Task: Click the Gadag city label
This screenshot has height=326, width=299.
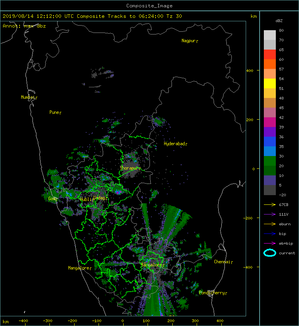Action: coord(99,198)
